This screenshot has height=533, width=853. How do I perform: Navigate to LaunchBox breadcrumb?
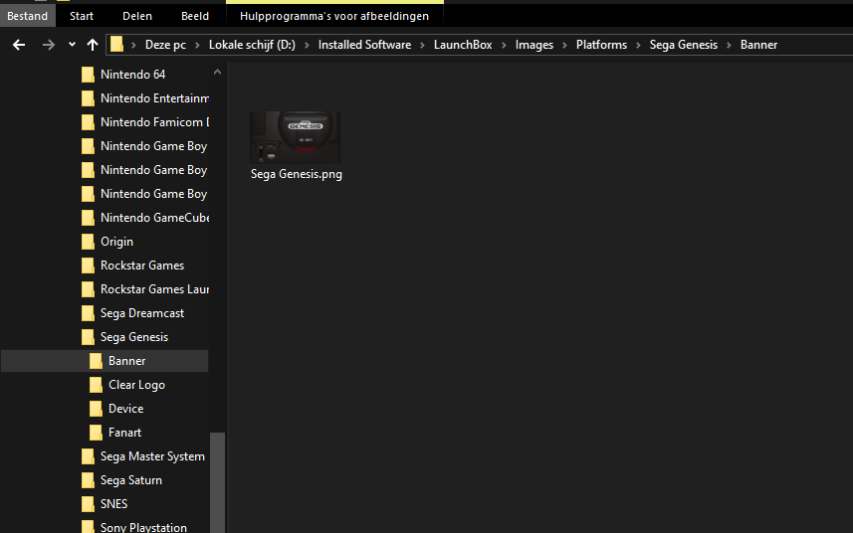tap(463, 45)
